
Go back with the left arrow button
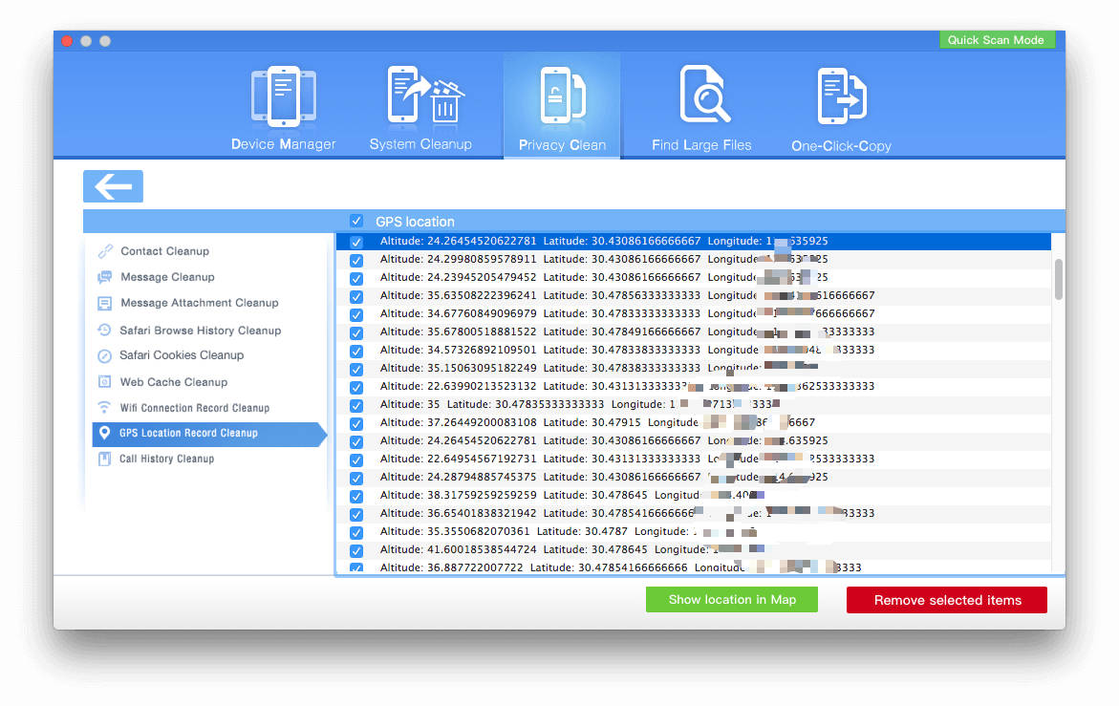point(113,186)
